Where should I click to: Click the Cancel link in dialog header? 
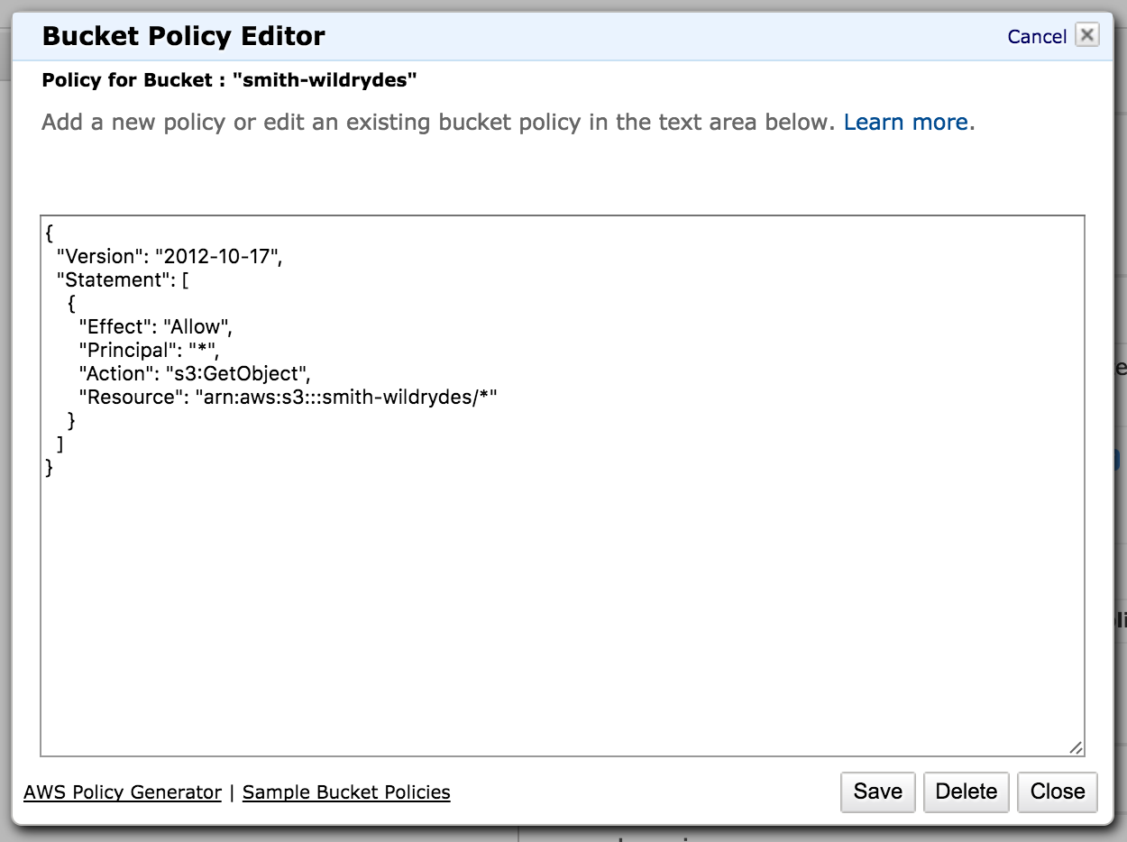point(1037,36)
